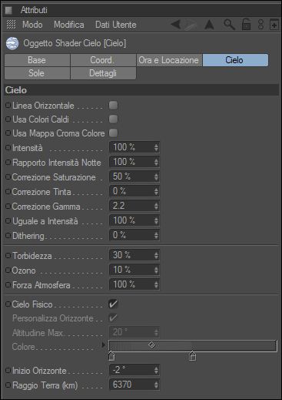
Task: Click the new attribute manager icon
Action: [x=274, y=25]
